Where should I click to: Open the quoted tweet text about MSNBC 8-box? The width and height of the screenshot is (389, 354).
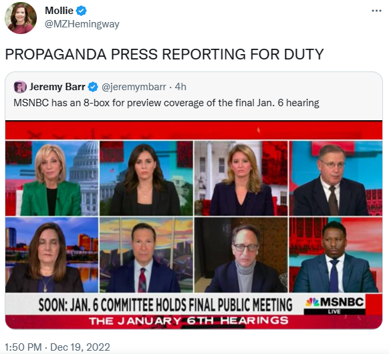pyautogui.click(x=166, y=103)
